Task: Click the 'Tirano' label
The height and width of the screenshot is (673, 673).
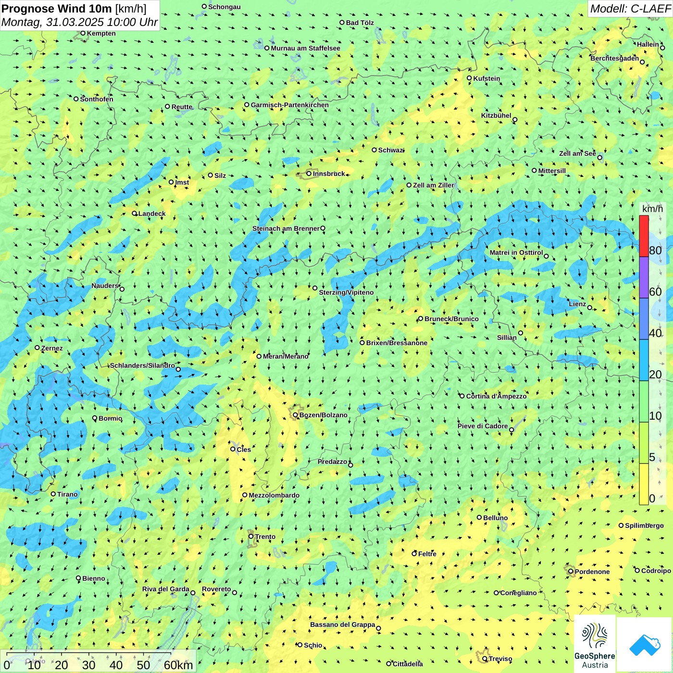Action: coord(67,494)
